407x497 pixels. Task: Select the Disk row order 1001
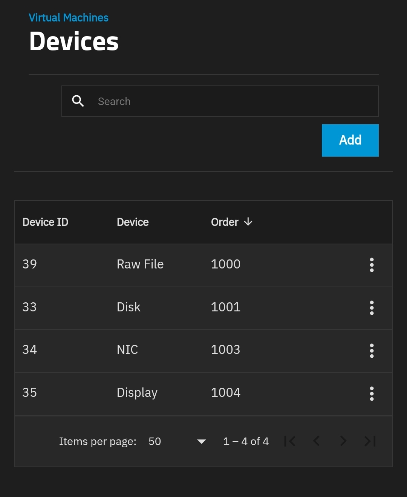[x=225, y=307]
